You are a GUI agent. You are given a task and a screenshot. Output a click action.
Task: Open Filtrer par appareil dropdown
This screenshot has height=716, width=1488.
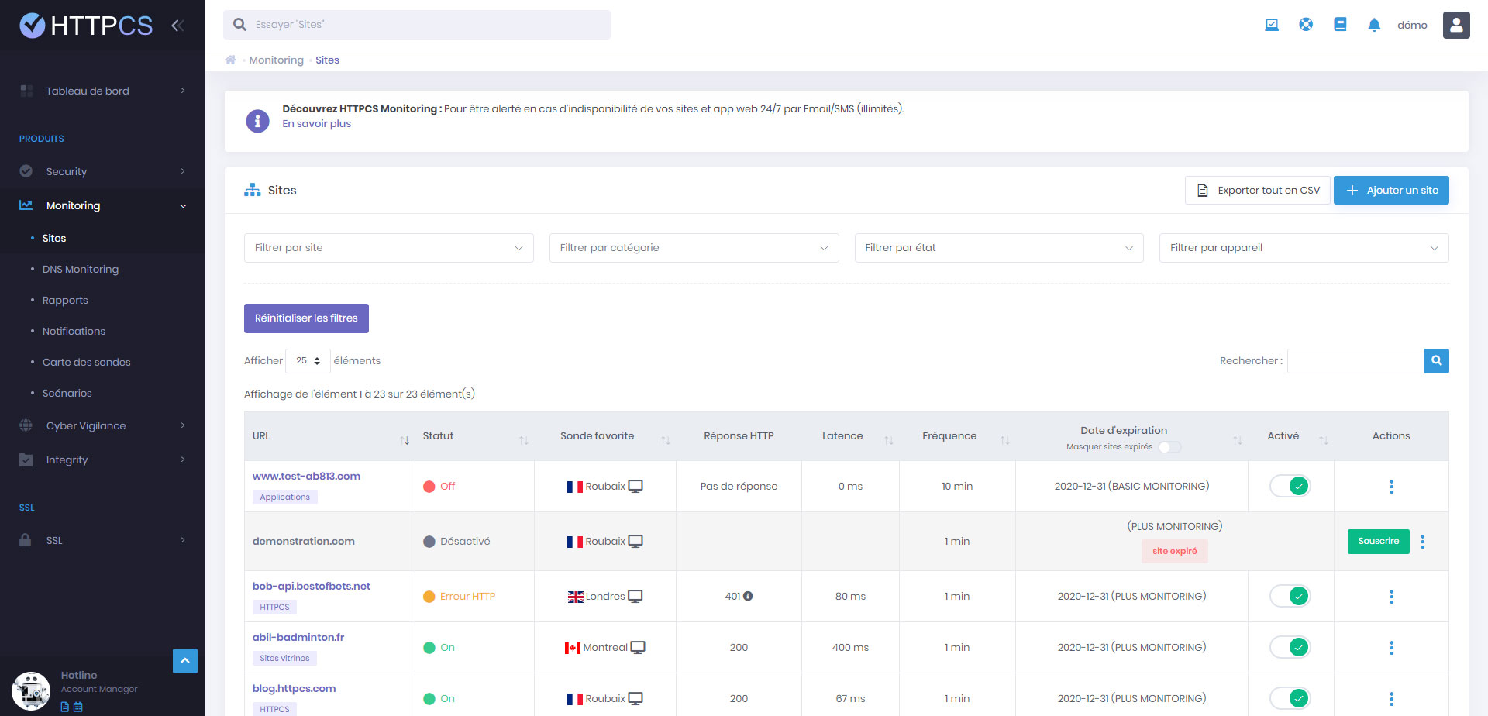click(1304, 248)
